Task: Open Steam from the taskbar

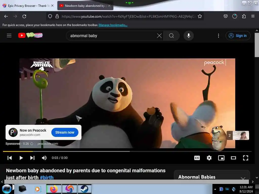Action: click(84, 189)
